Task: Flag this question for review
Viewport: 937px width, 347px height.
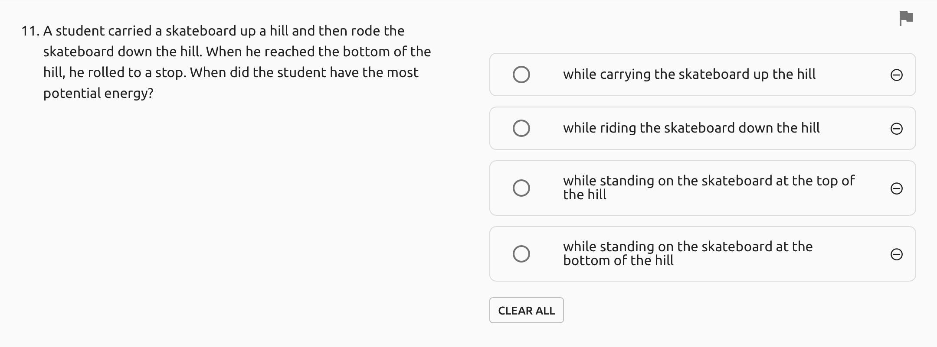Action: click(906, 19)
